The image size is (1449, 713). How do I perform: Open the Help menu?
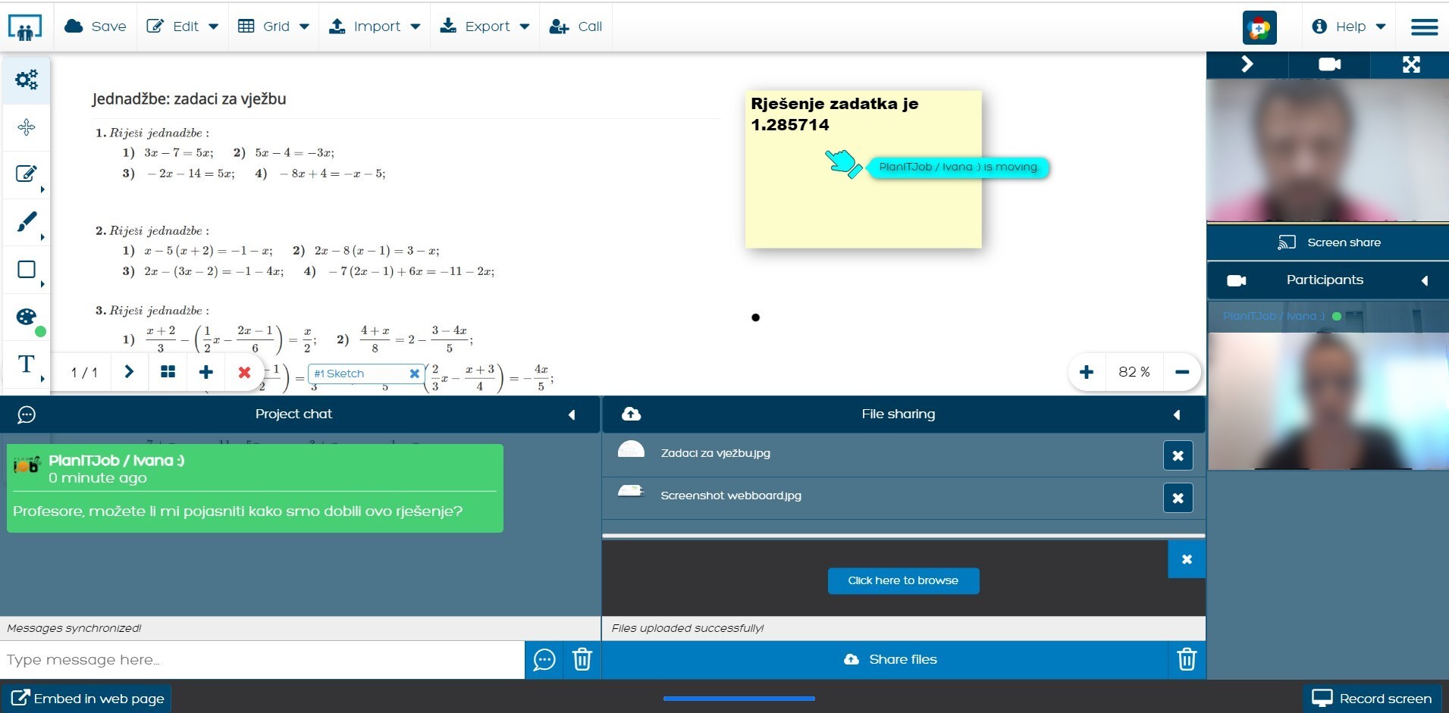(x=1349, y=27)
